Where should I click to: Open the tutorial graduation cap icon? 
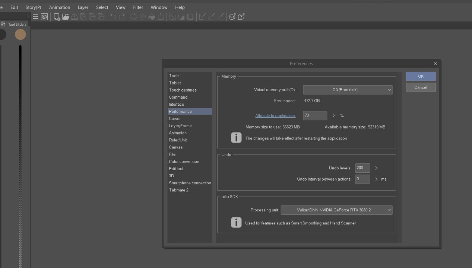coord(232,17)
